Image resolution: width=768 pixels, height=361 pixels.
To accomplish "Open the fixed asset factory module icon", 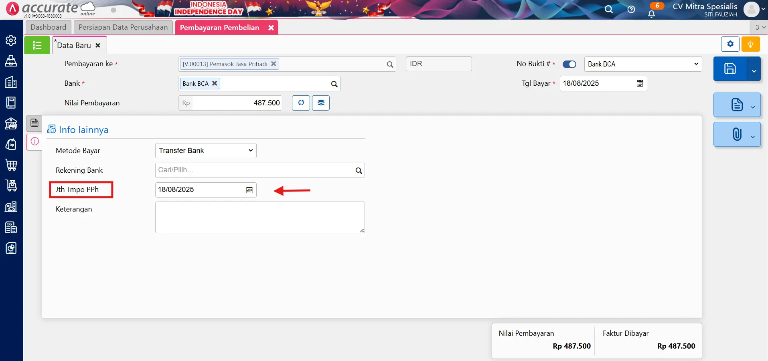I will (x=11, y=206).
